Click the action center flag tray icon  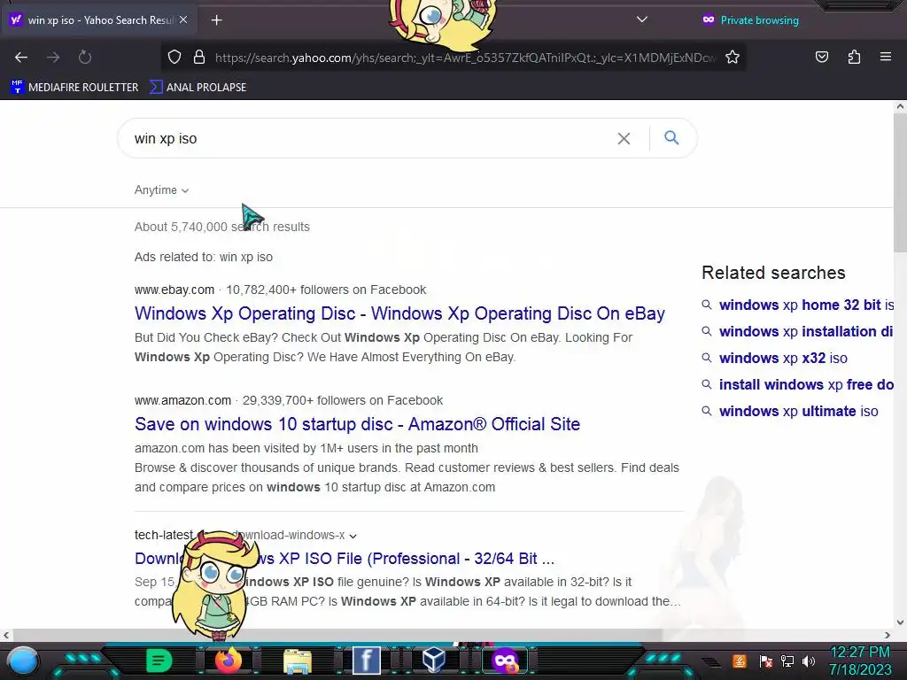click(x=765, y=661)
